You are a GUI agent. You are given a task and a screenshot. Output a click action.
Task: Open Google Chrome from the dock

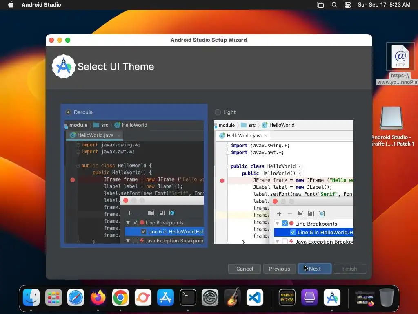(120, 298)
